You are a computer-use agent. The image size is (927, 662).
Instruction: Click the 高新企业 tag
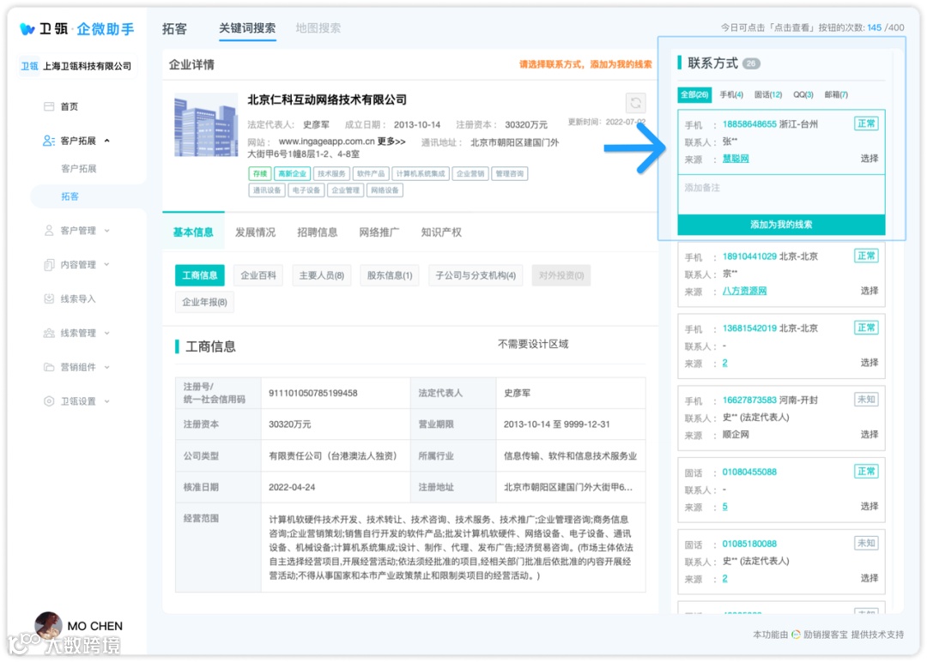tap(292, 173)
